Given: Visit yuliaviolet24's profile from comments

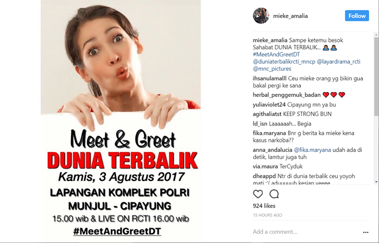Looking at the screenshot, I should coord(269,105).
